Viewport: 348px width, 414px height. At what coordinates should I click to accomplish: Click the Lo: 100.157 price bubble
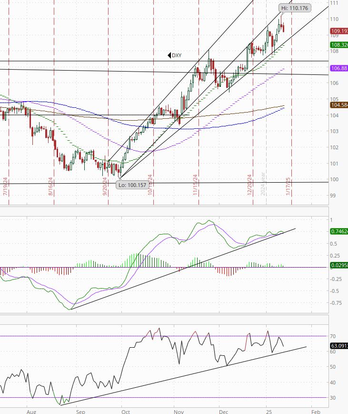click(x=132, y=185)
